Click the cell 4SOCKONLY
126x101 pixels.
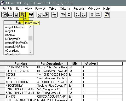click(21, 86)
